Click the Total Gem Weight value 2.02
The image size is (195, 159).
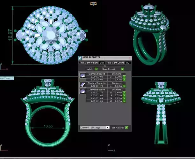[x=102, y=63]
